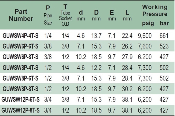Select part number GUWSW8P-8T-S
Viewport: 175px width, 116px height.
(x=21, y=89)
